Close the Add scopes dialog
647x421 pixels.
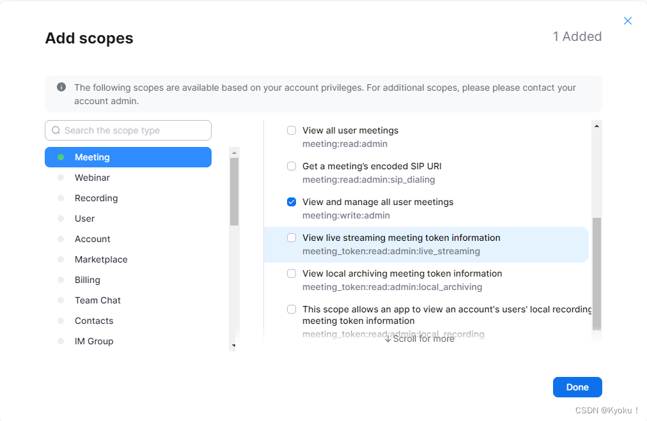coord(627,21)
